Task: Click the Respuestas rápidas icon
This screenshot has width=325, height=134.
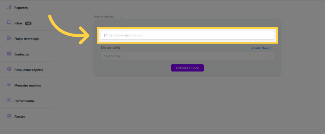Action: click(x=9, y=69)
